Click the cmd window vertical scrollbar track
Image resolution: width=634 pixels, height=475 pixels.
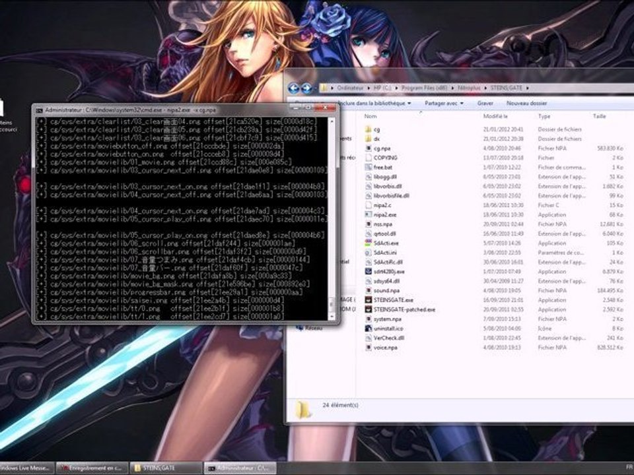pos(332,219)
